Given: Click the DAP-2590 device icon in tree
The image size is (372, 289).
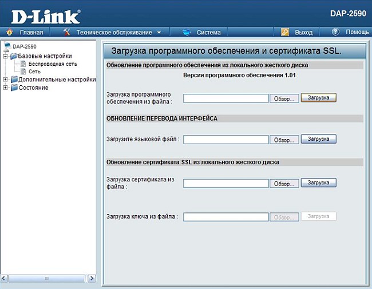Looking at the screenshot, I should 7,46.
